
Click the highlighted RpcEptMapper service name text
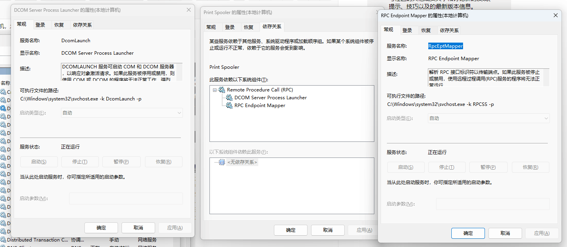click(445, 46)
